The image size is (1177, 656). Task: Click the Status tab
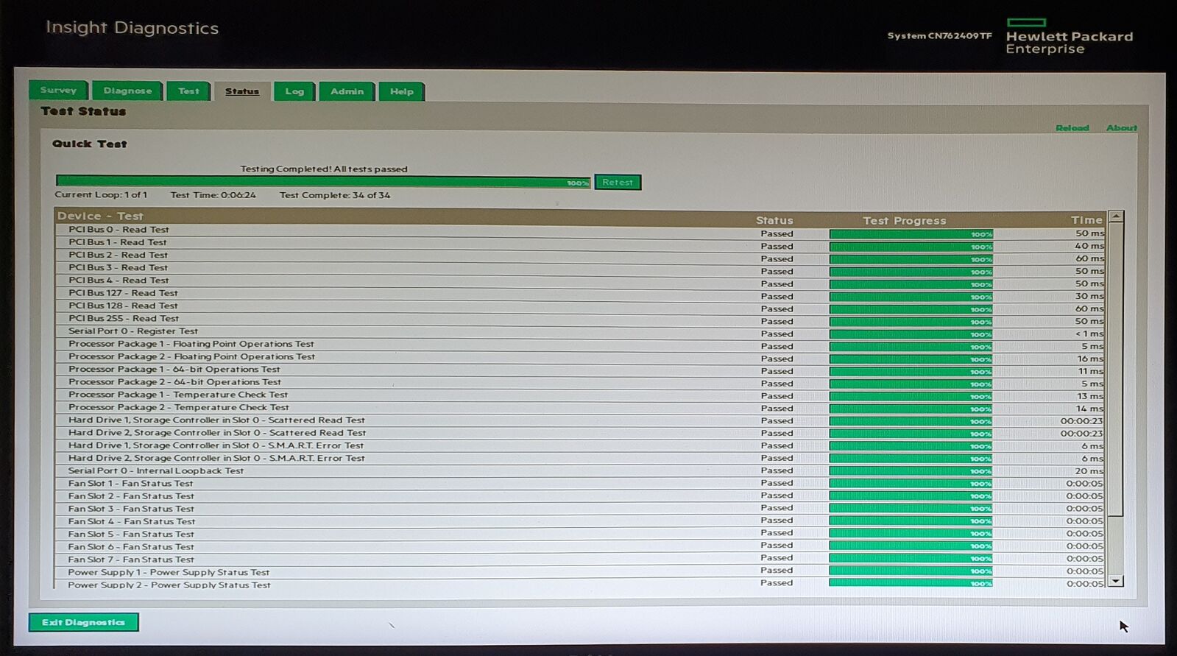pos(242,91)
